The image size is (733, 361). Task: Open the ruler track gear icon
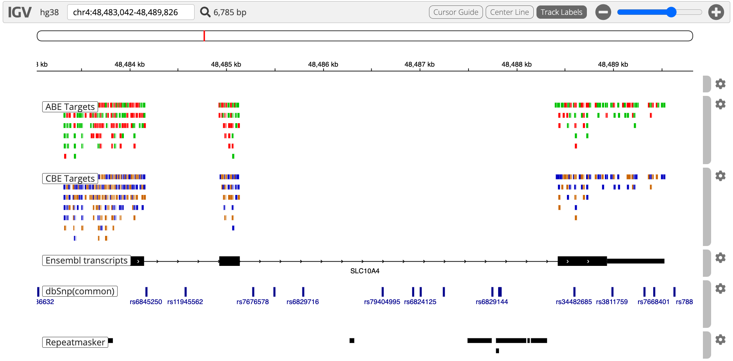pyautogui.click(x=720, y=84)
